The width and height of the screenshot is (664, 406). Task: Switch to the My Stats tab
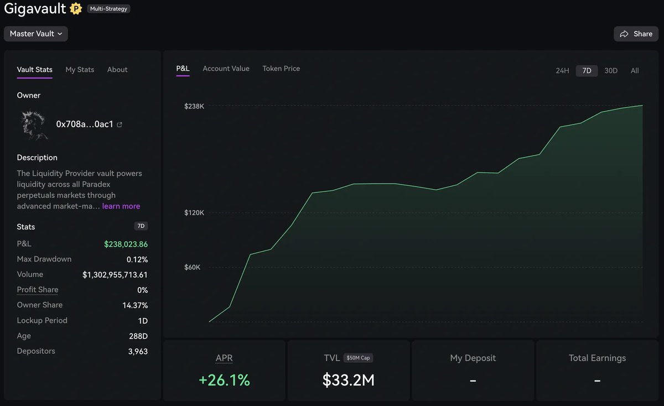tap(80, 70)
